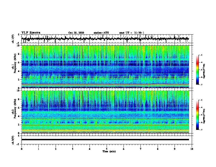Click the "ch.1(V)" y-axis label
This screenshot has width=216, height=167.
point(13,39)
